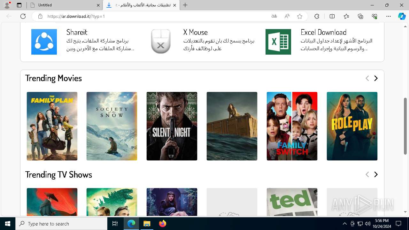Image resolution: width=409 pixels, height=230 pixels.
Task: View site information lock icon
Action: click(40, 16)
